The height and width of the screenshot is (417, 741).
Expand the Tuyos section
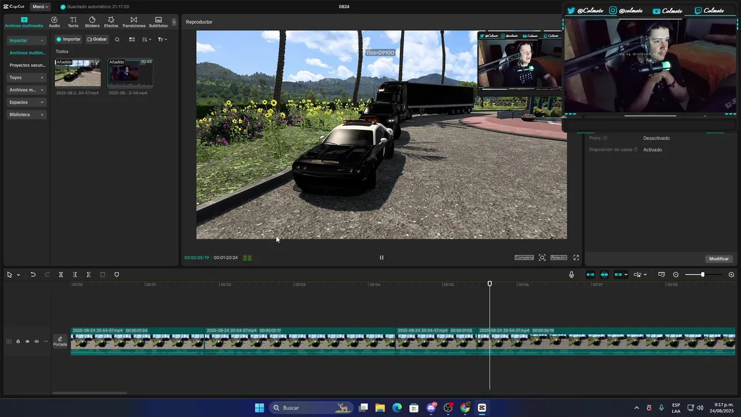tap(27, 78)
